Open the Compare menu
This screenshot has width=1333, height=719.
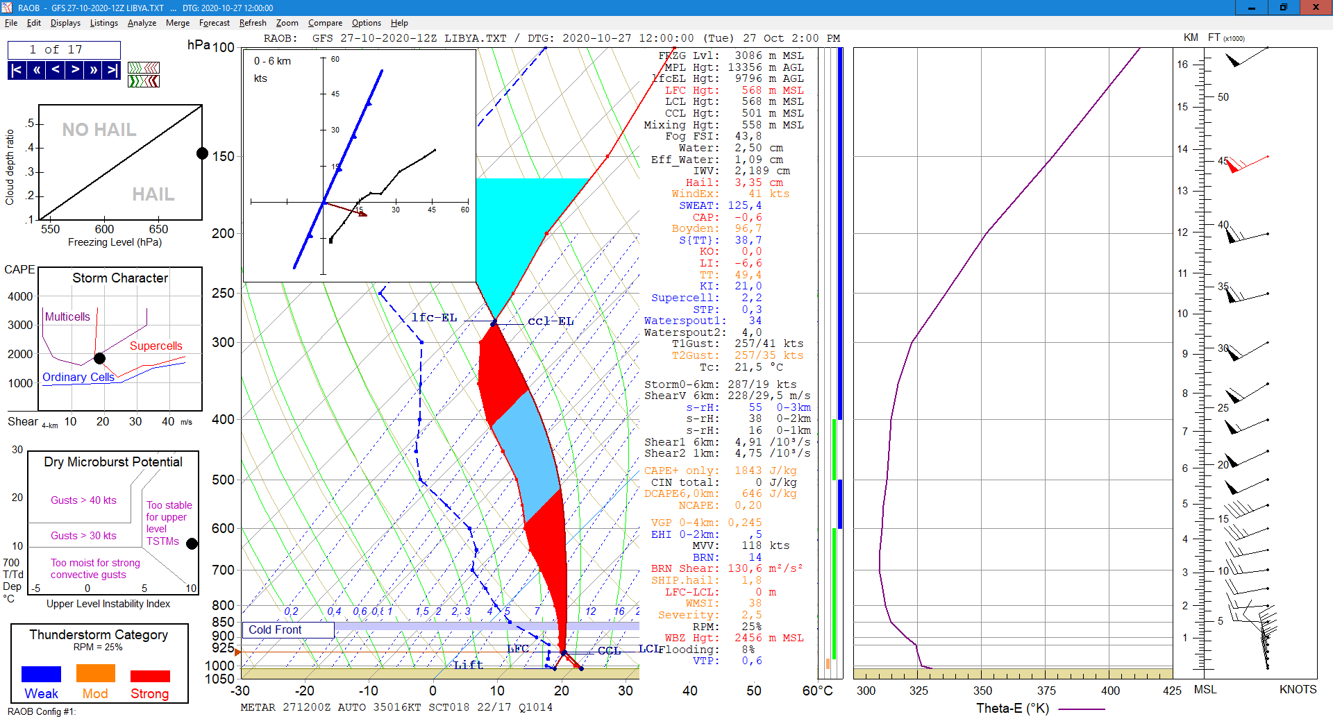[x=325, y=23]
